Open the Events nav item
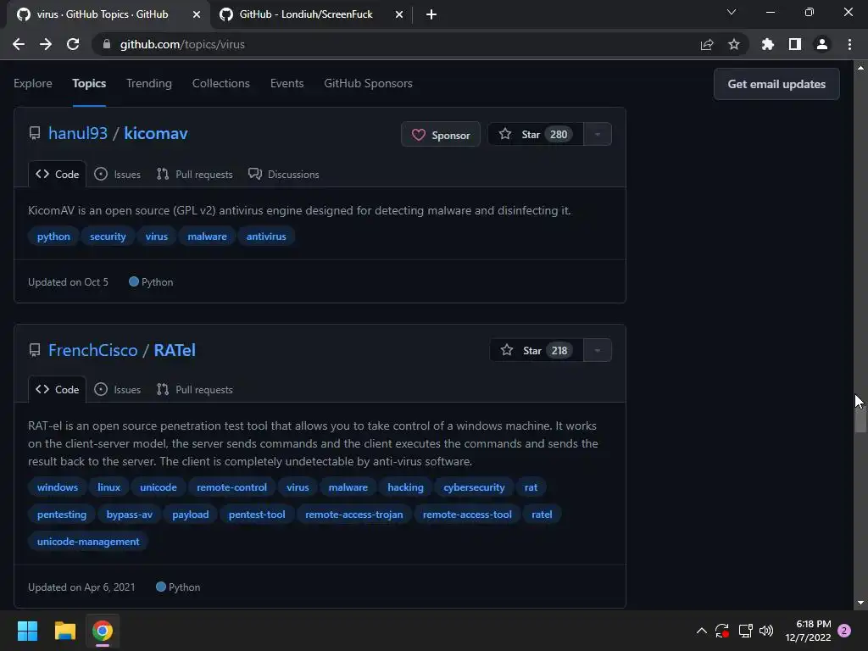 coord(287,83)
